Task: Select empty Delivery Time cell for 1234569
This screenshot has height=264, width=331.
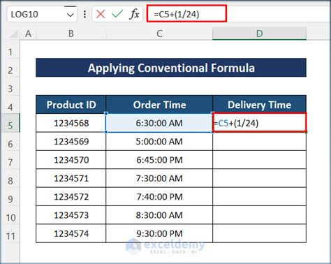Action: [259, 141]
